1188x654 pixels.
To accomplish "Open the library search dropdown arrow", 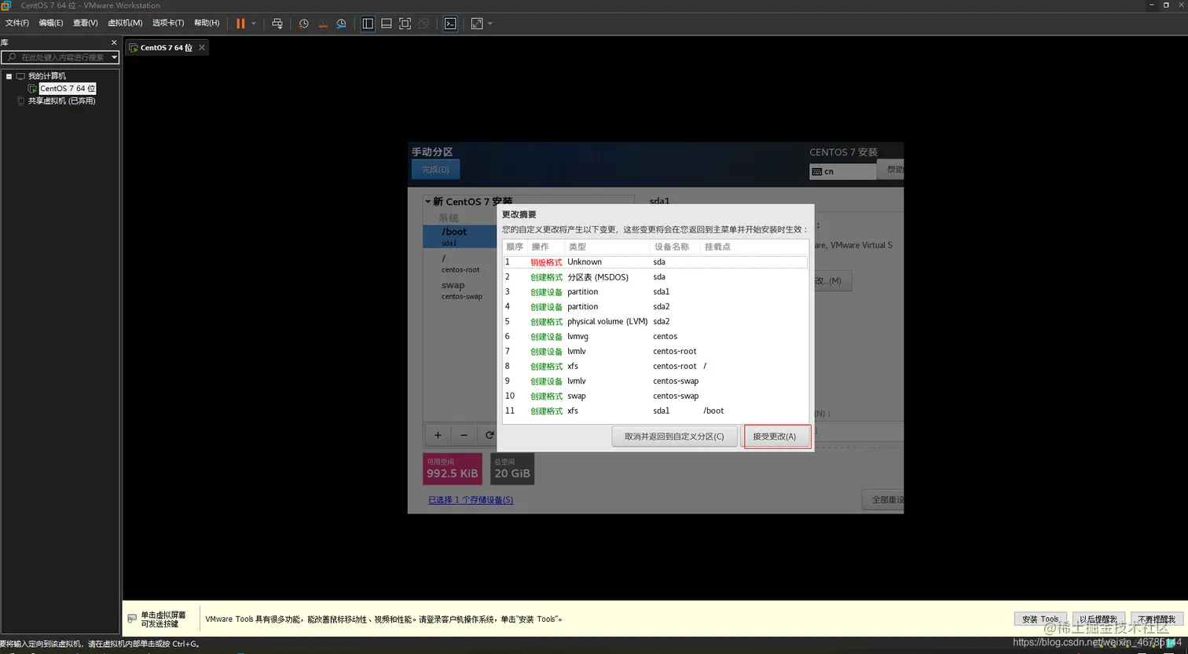I will point(114,57).
